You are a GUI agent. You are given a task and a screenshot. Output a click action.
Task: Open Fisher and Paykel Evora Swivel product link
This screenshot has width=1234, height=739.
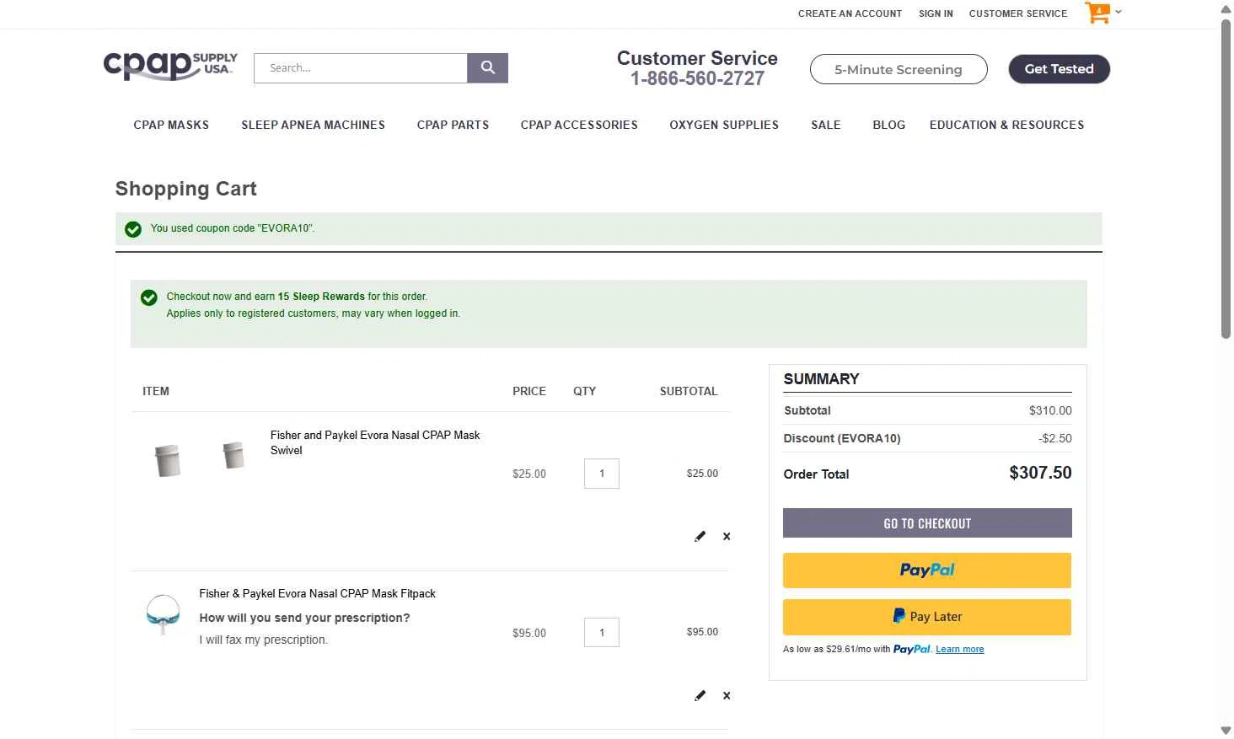pyautogui.click(x=375, y=442)
